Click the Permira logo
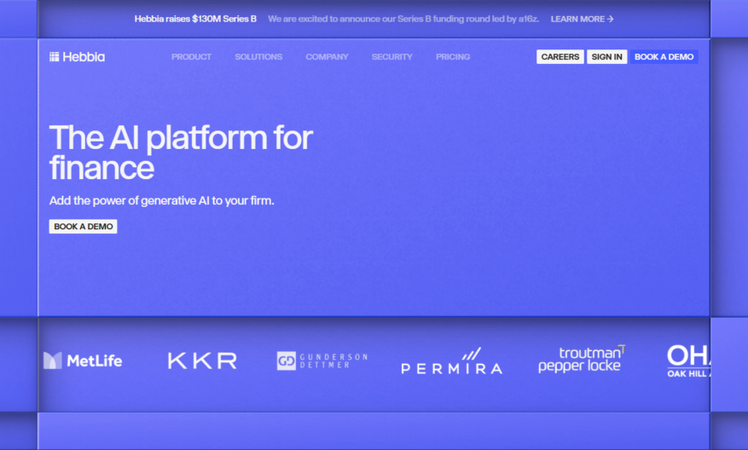748x450 pixels. coord(452,361)
